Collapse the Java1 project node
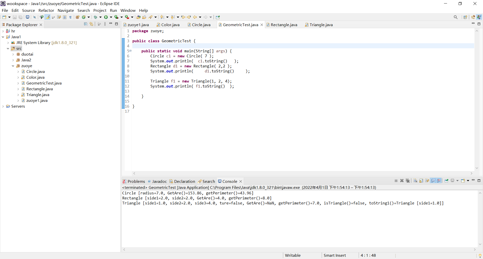483x259 pixels. pyautogui.click(x=3, y=37)
